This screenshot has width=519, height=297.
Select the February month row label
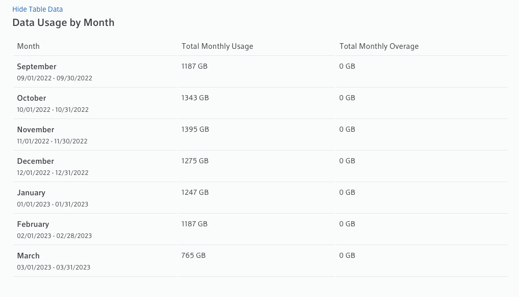pos(33,224)
